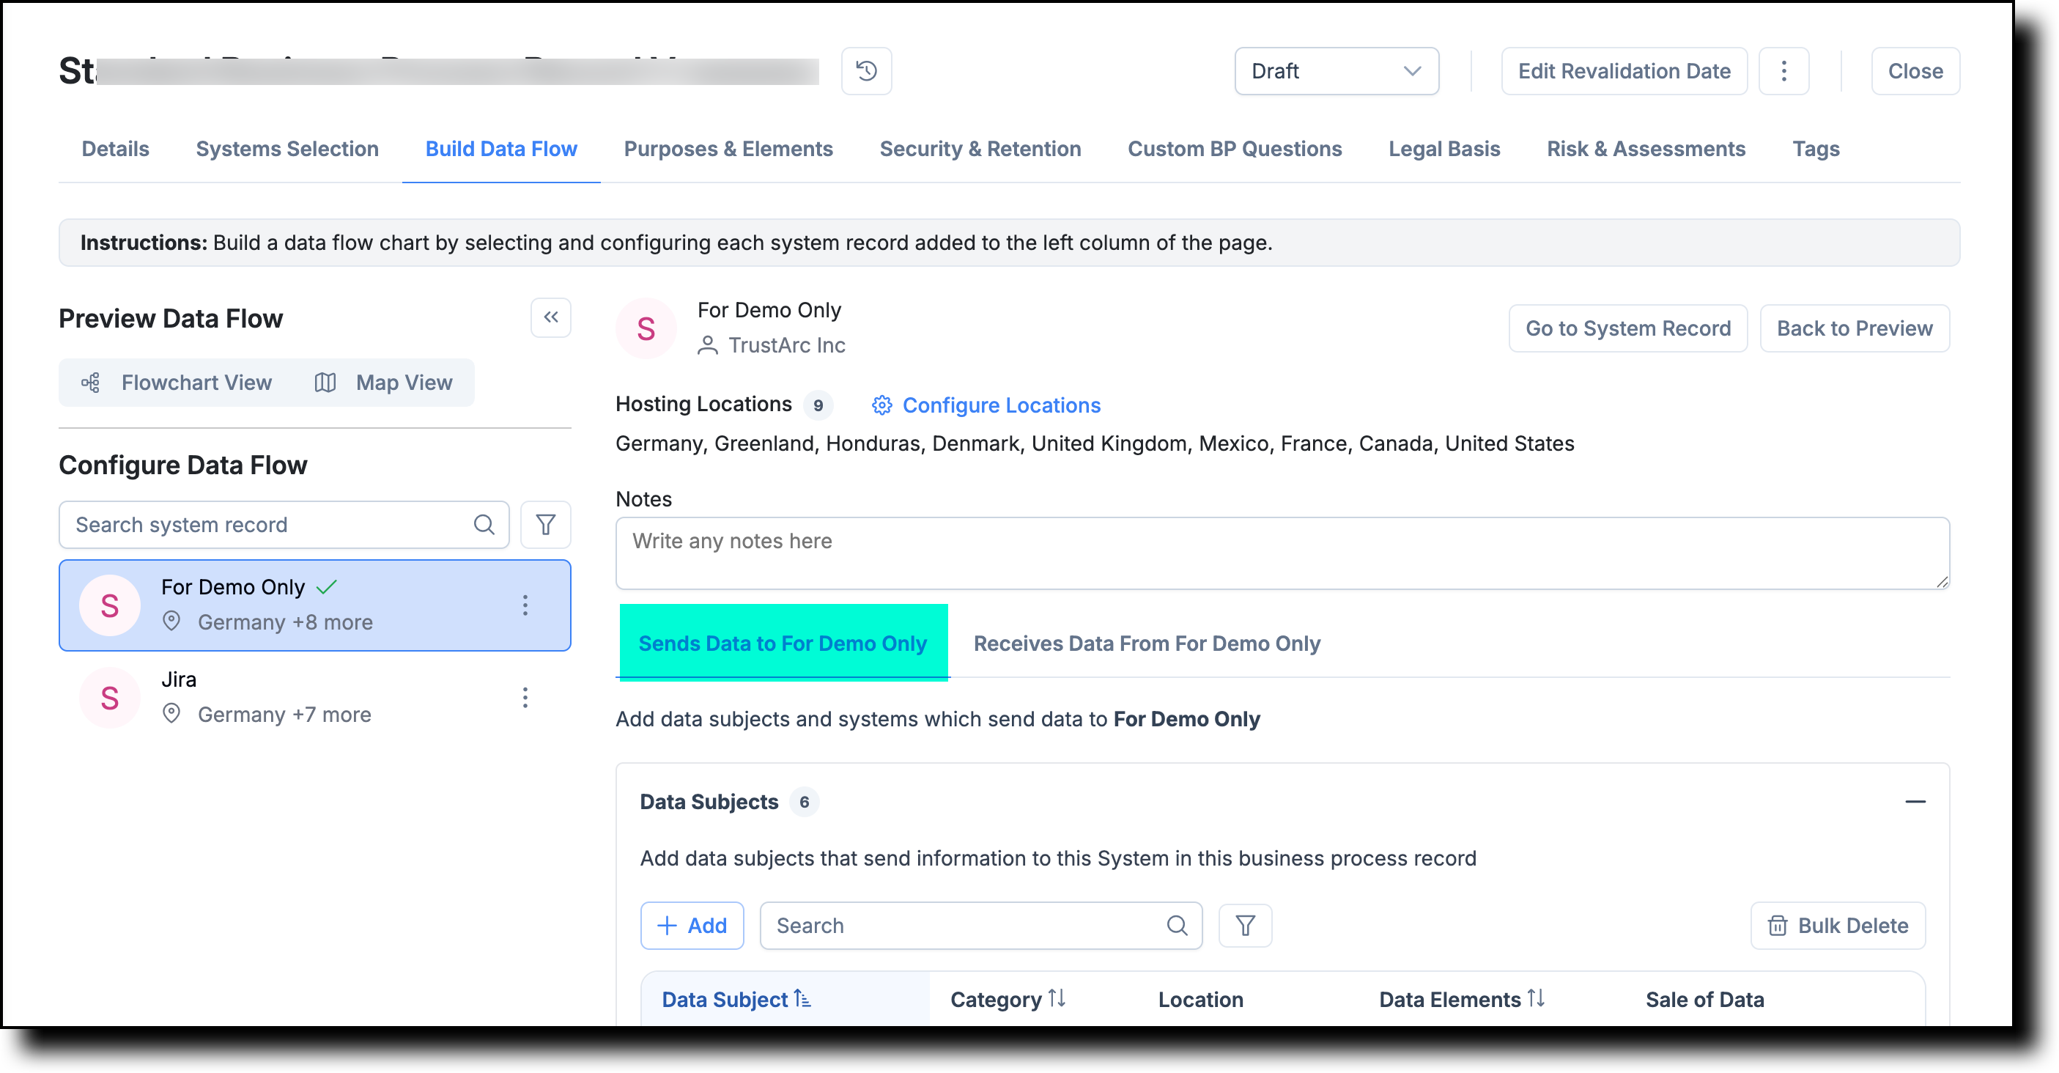Image resolution: width=2059 pixels, height=1073 pixels.
Task: Select Sends Data to For Demo Only tab
Action: (783, 643)
